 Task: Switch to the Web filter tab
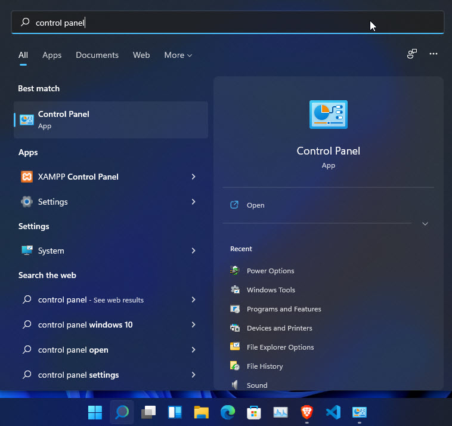tap(141, 55)
